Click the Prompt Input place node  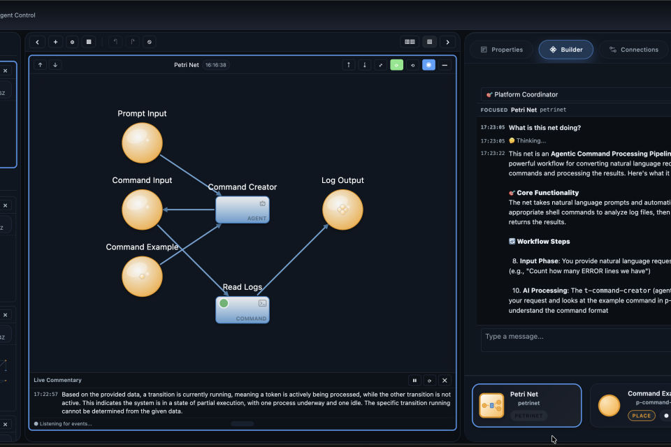(142, 143)
